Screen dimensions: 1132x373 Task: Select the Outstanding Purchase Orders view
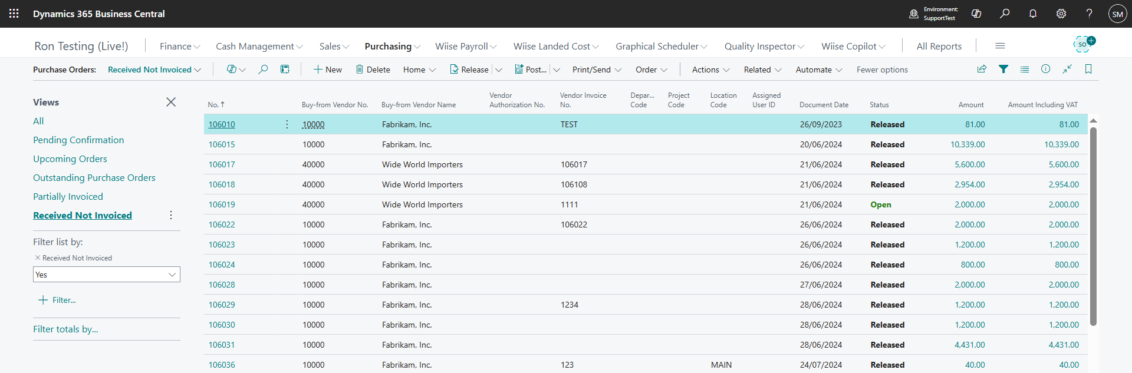click(x=94, y=177)
